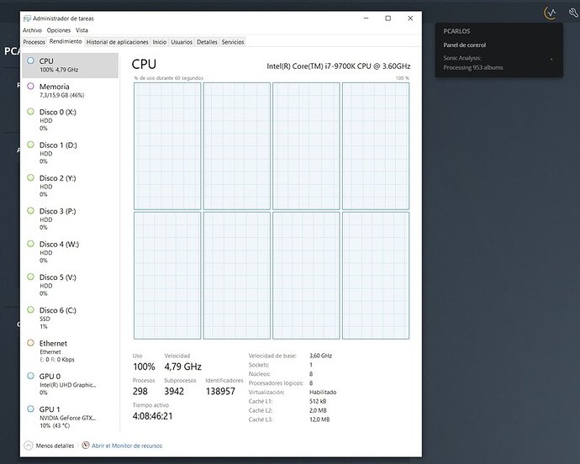Click the Roon activity spinner icon
The image size is (580, 464).
coord(551,13)
